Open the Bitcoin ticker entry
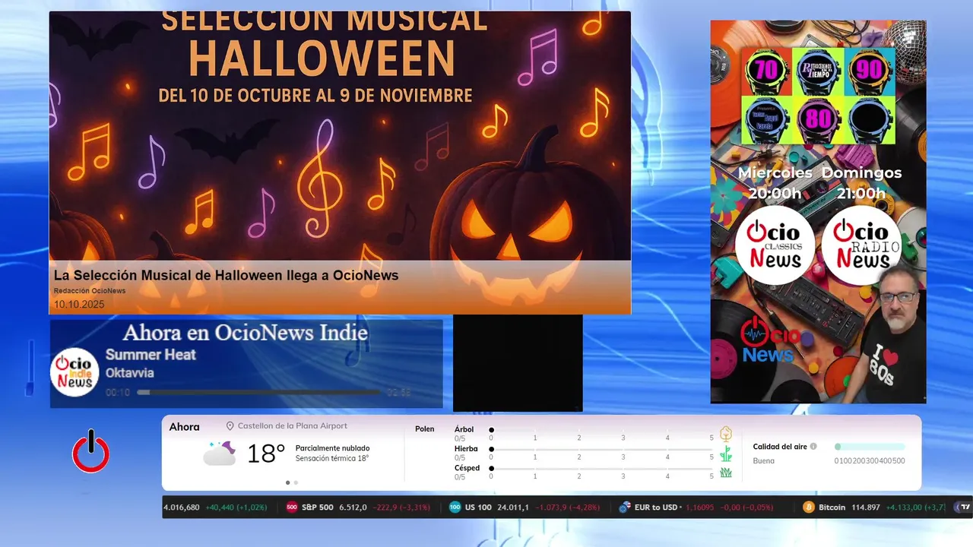 [x=874, y=507]
